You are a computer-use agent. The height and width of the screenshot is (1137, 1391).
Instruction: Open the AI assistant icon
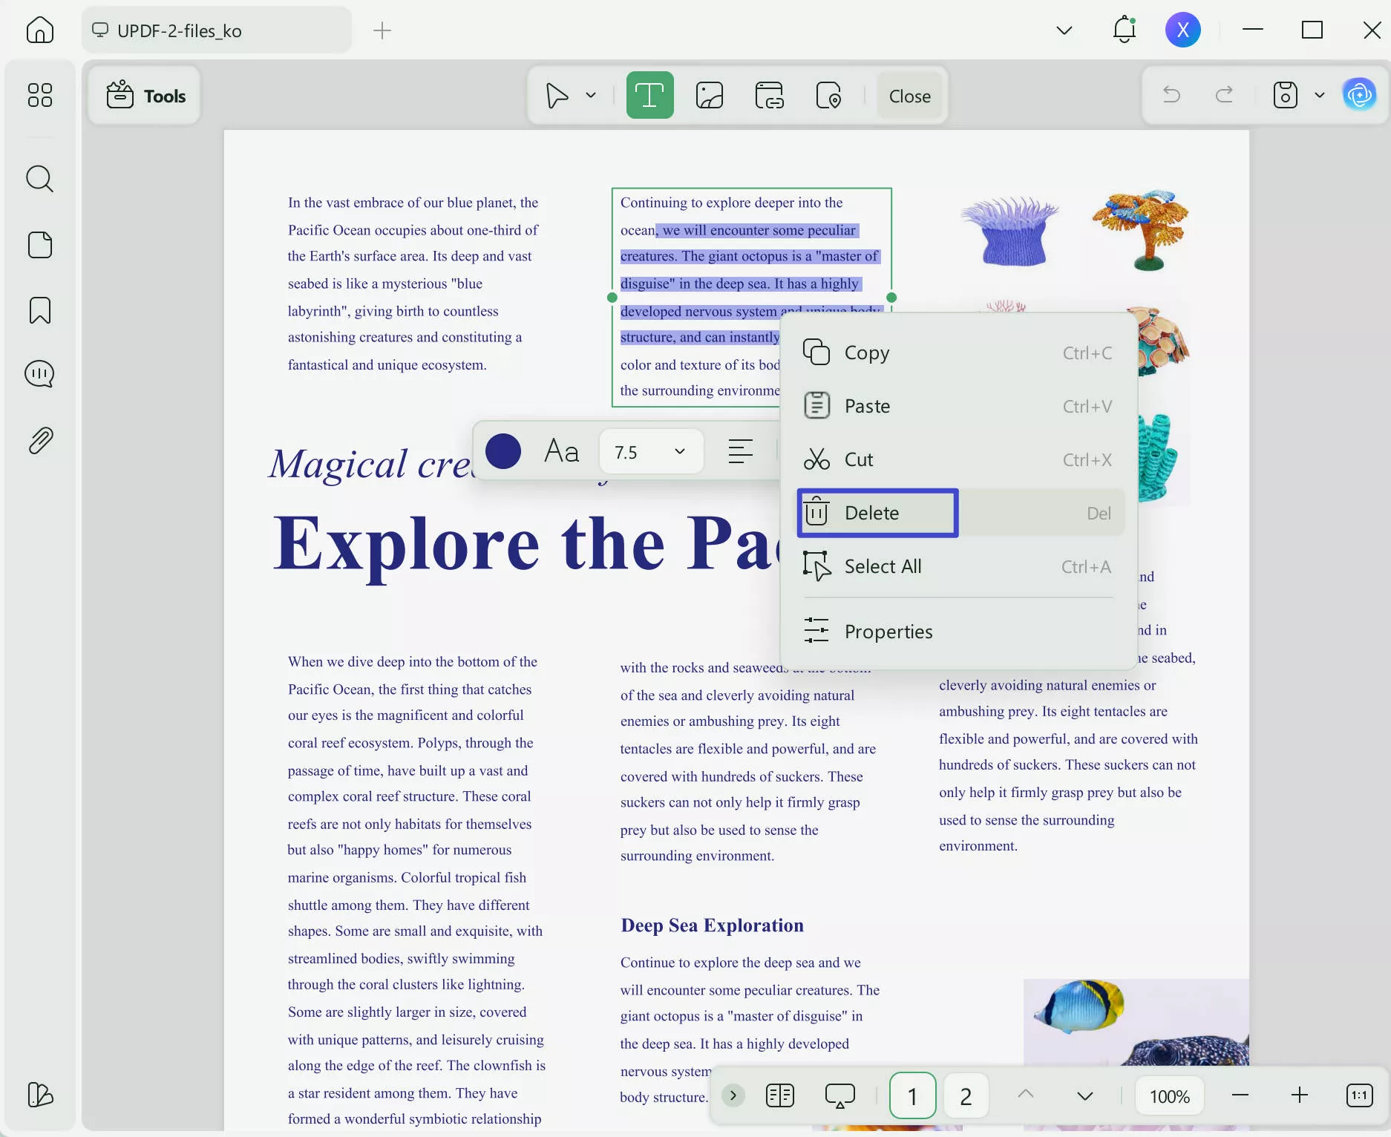1360,95
